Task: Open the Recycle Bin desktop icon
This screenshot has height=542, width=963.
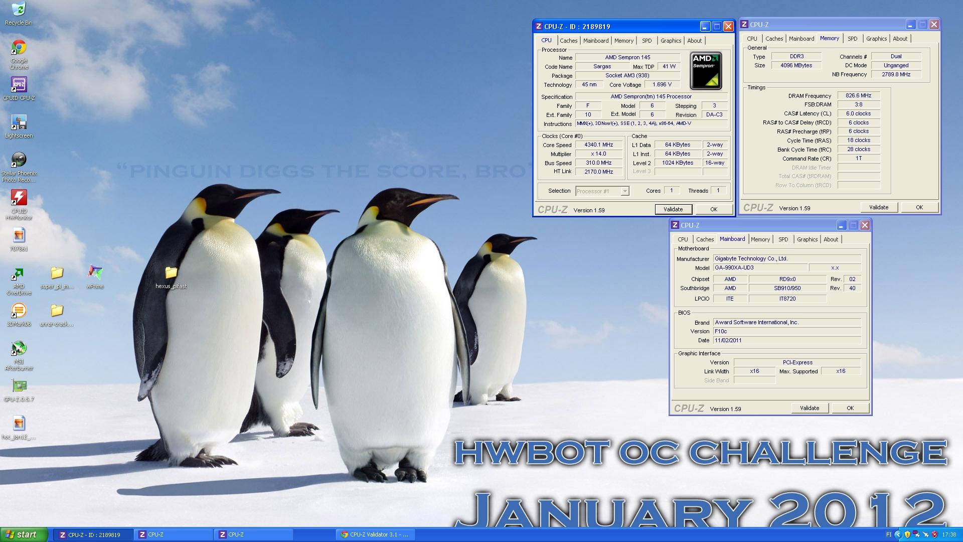Action: [19, 14]
